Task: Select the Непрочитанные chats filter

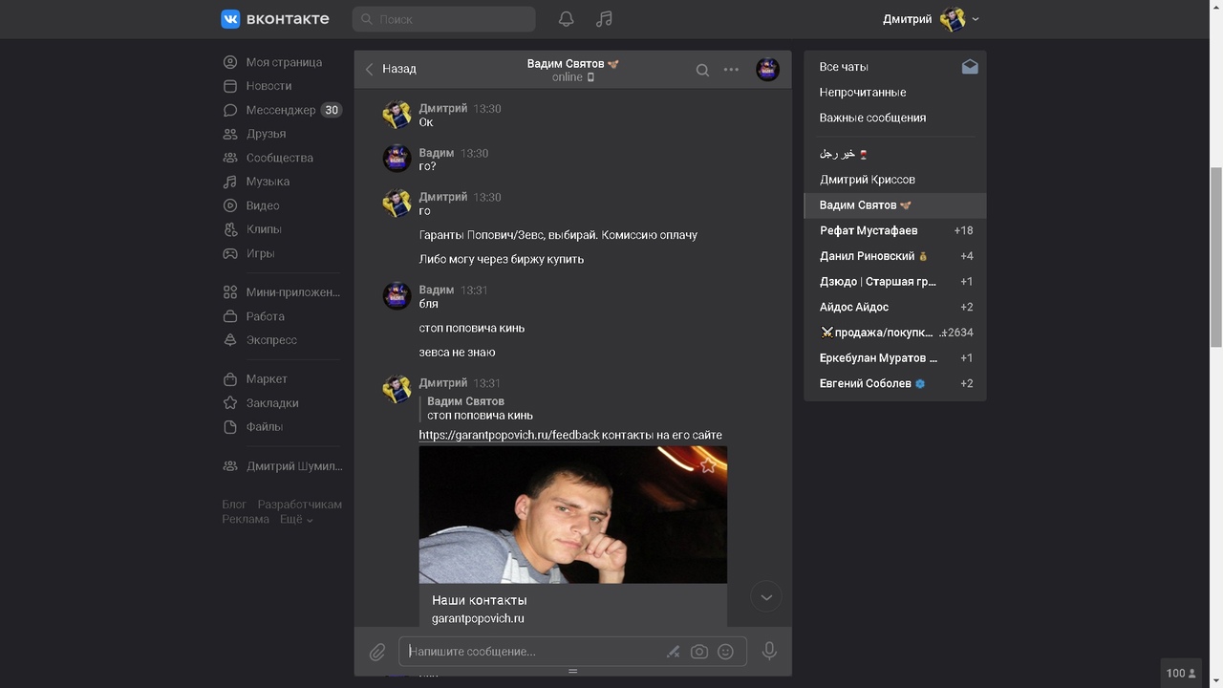Action: pos(863,93)
